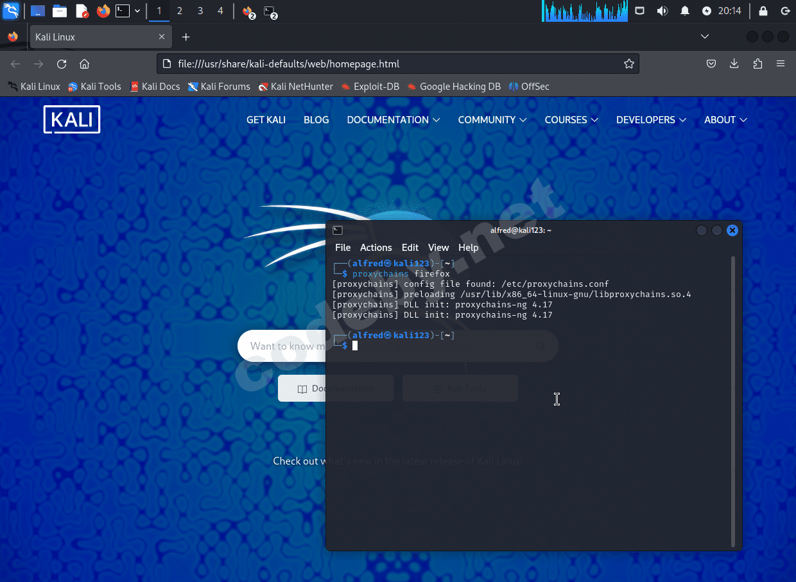Open the GET KALI page link

point(266,120)
